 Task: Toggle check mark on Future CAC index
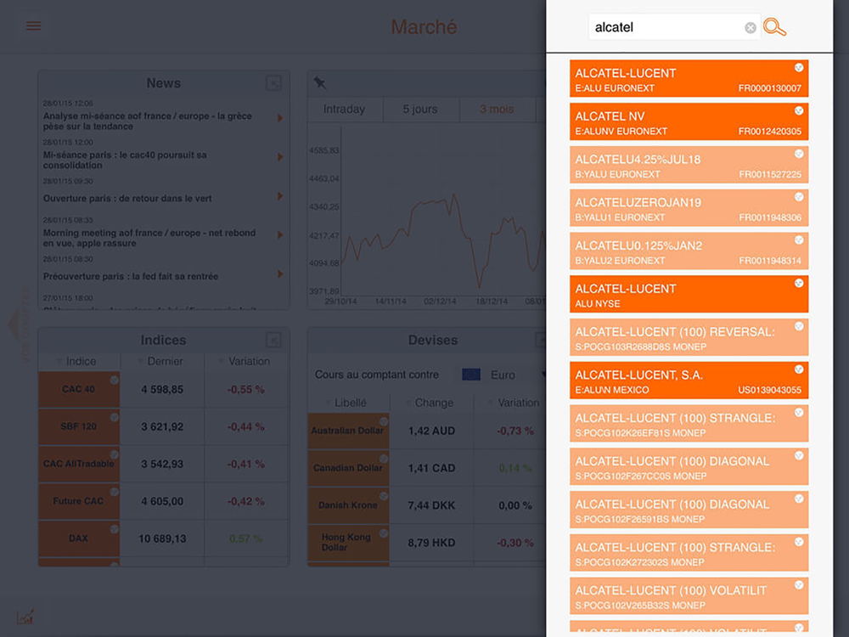115,492
